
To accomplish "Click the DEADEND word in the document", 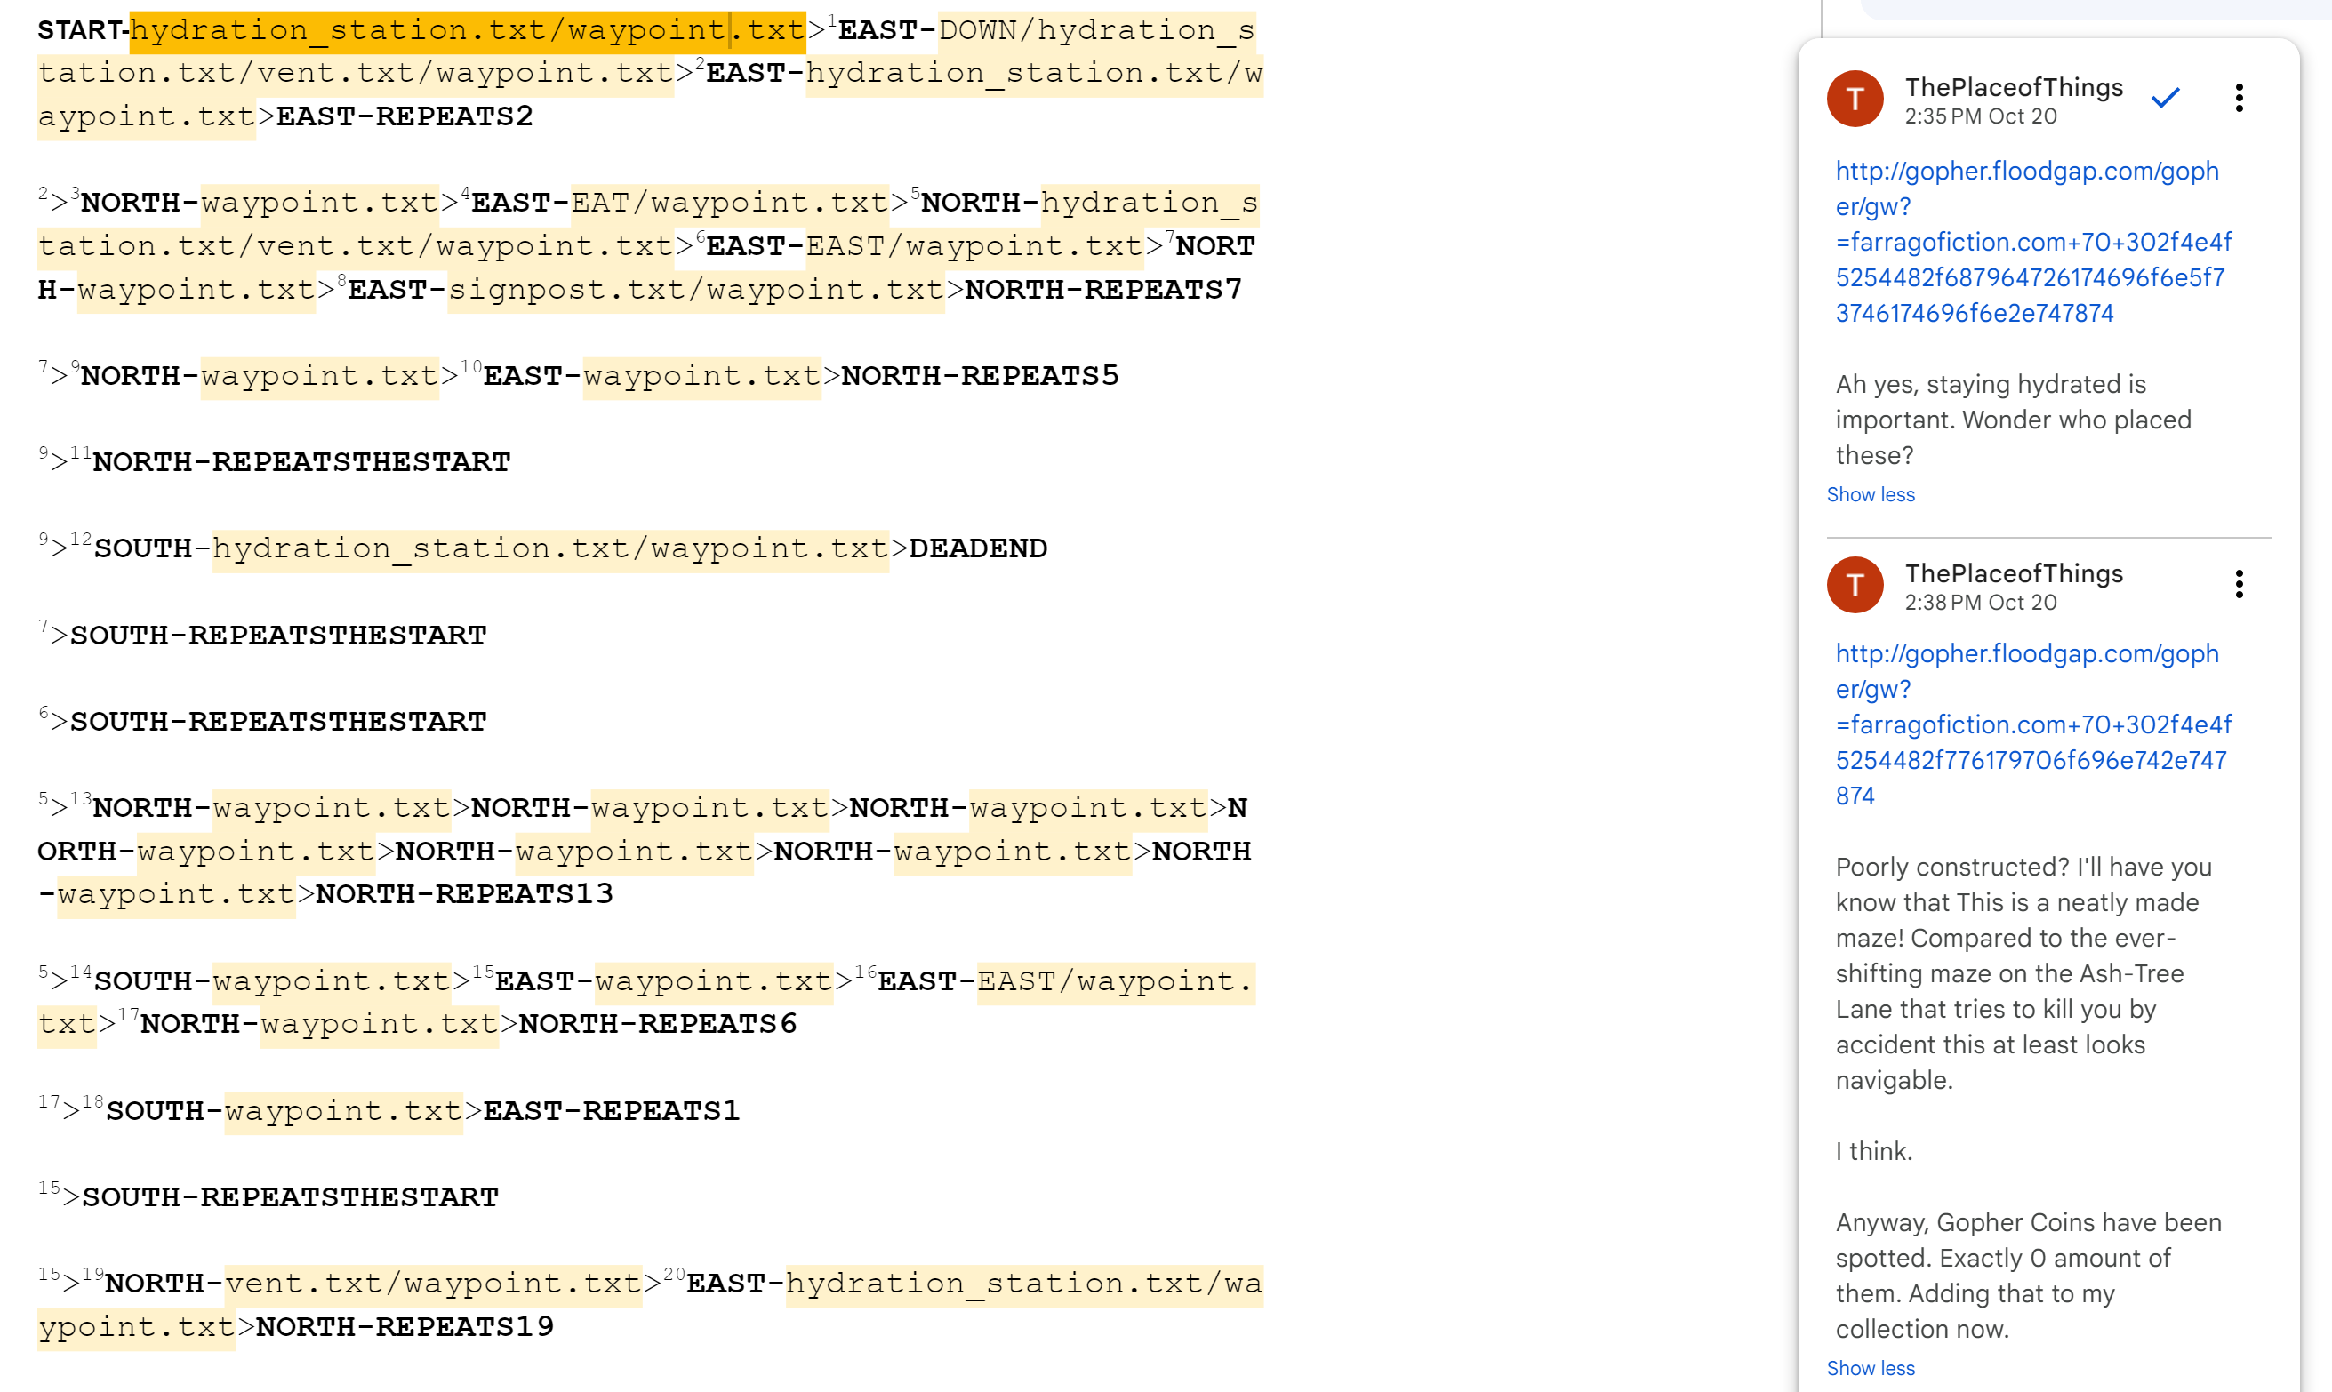I will pos(977,548).
